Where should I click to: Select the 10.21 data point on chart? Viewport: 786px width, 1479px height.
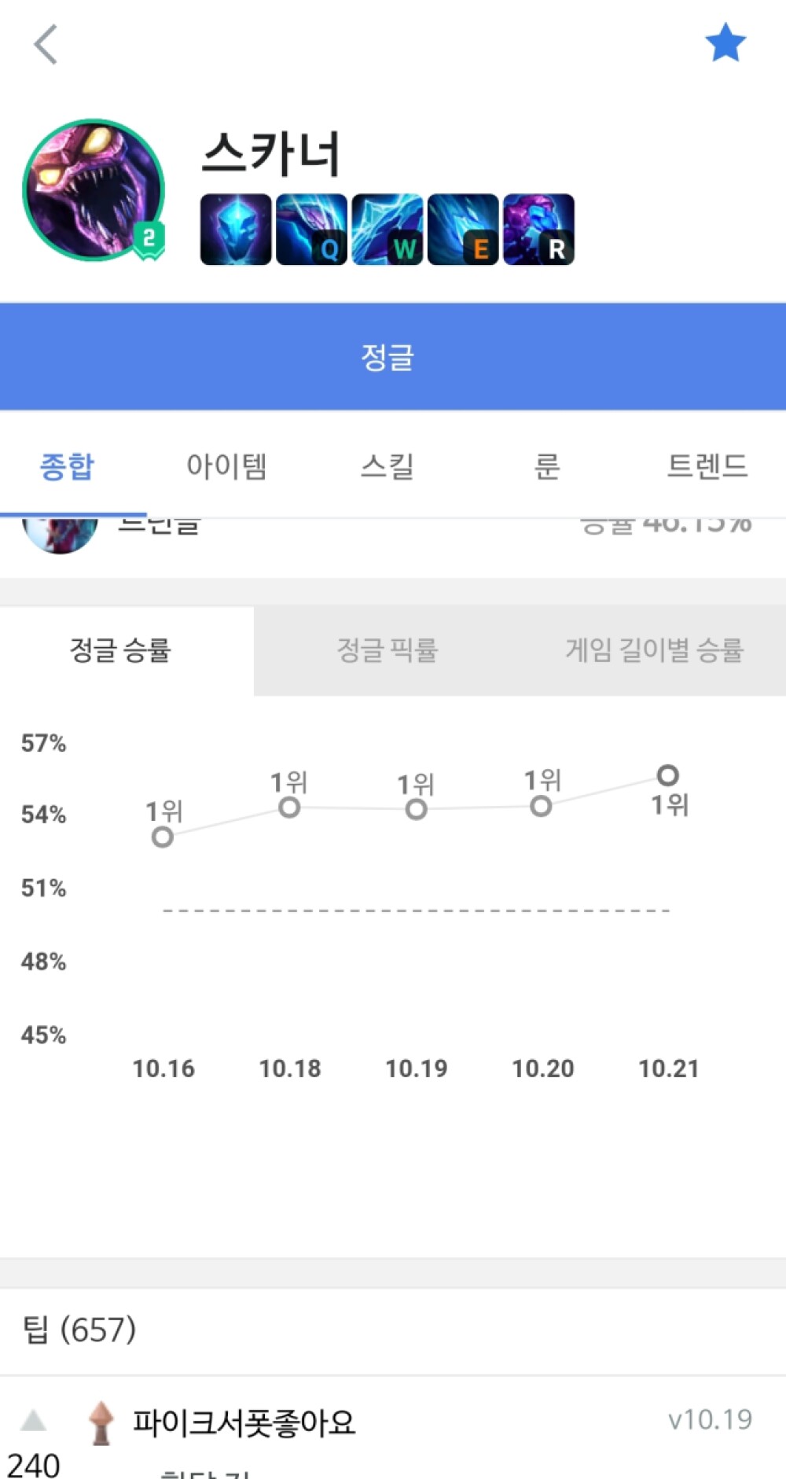tap(668, 776)
